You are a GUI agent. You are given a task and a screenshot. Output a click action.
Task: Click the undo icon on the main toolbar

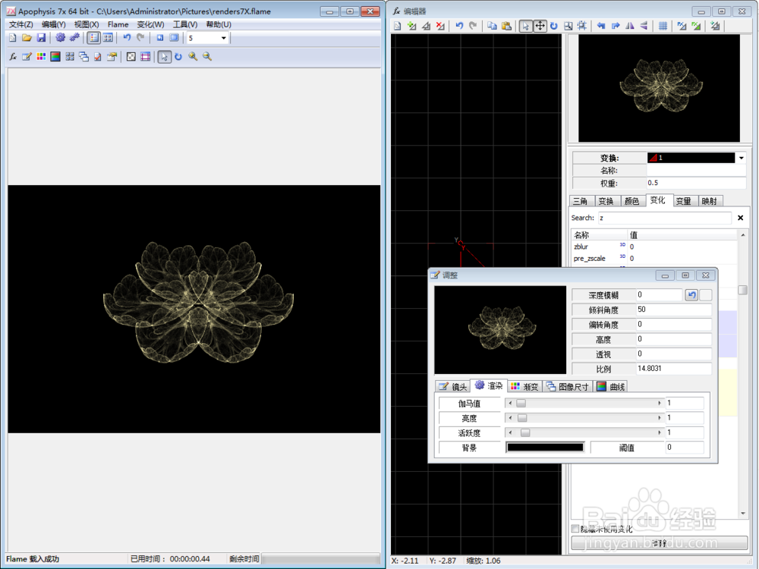point(127,39)
